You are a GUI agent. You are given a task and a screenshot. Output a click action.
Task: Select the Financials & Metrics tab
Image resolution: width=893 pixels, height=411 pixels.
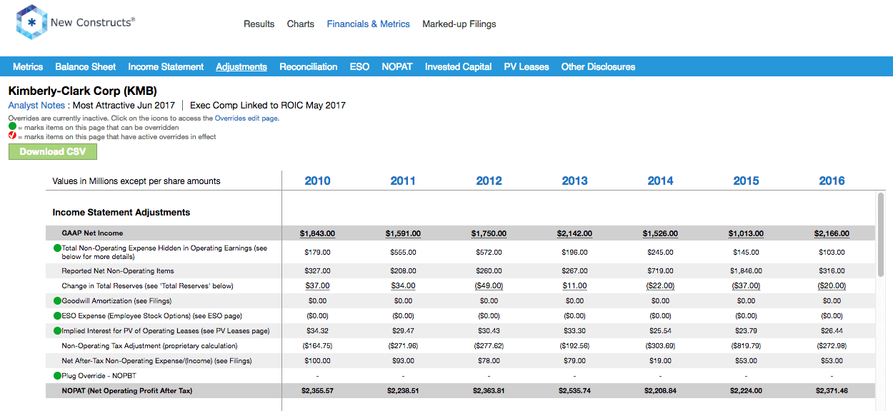pyautogui.click(x=369, y=24)
